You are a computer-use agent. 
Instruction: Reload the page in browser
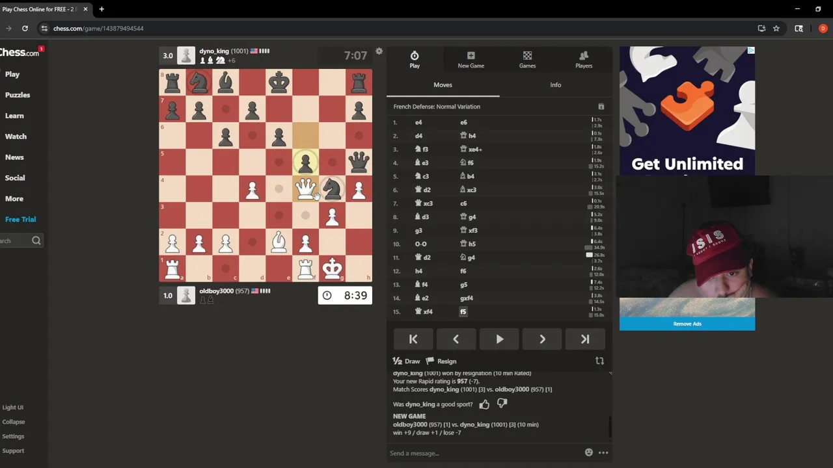click(25, 29)
